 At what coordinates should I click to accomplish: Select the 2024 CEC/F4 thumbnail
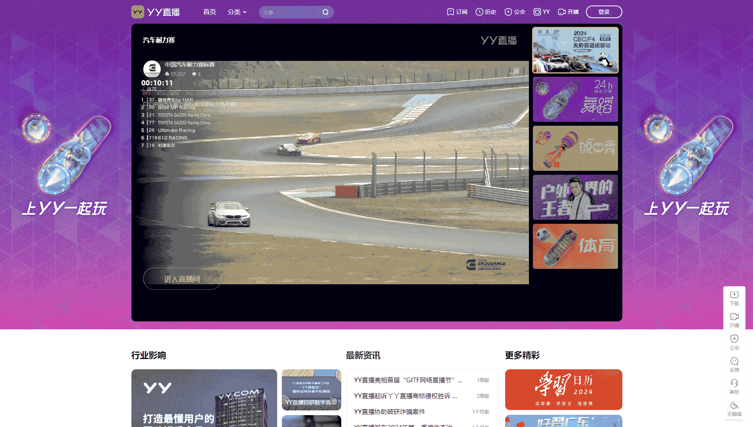pos(575,50)
